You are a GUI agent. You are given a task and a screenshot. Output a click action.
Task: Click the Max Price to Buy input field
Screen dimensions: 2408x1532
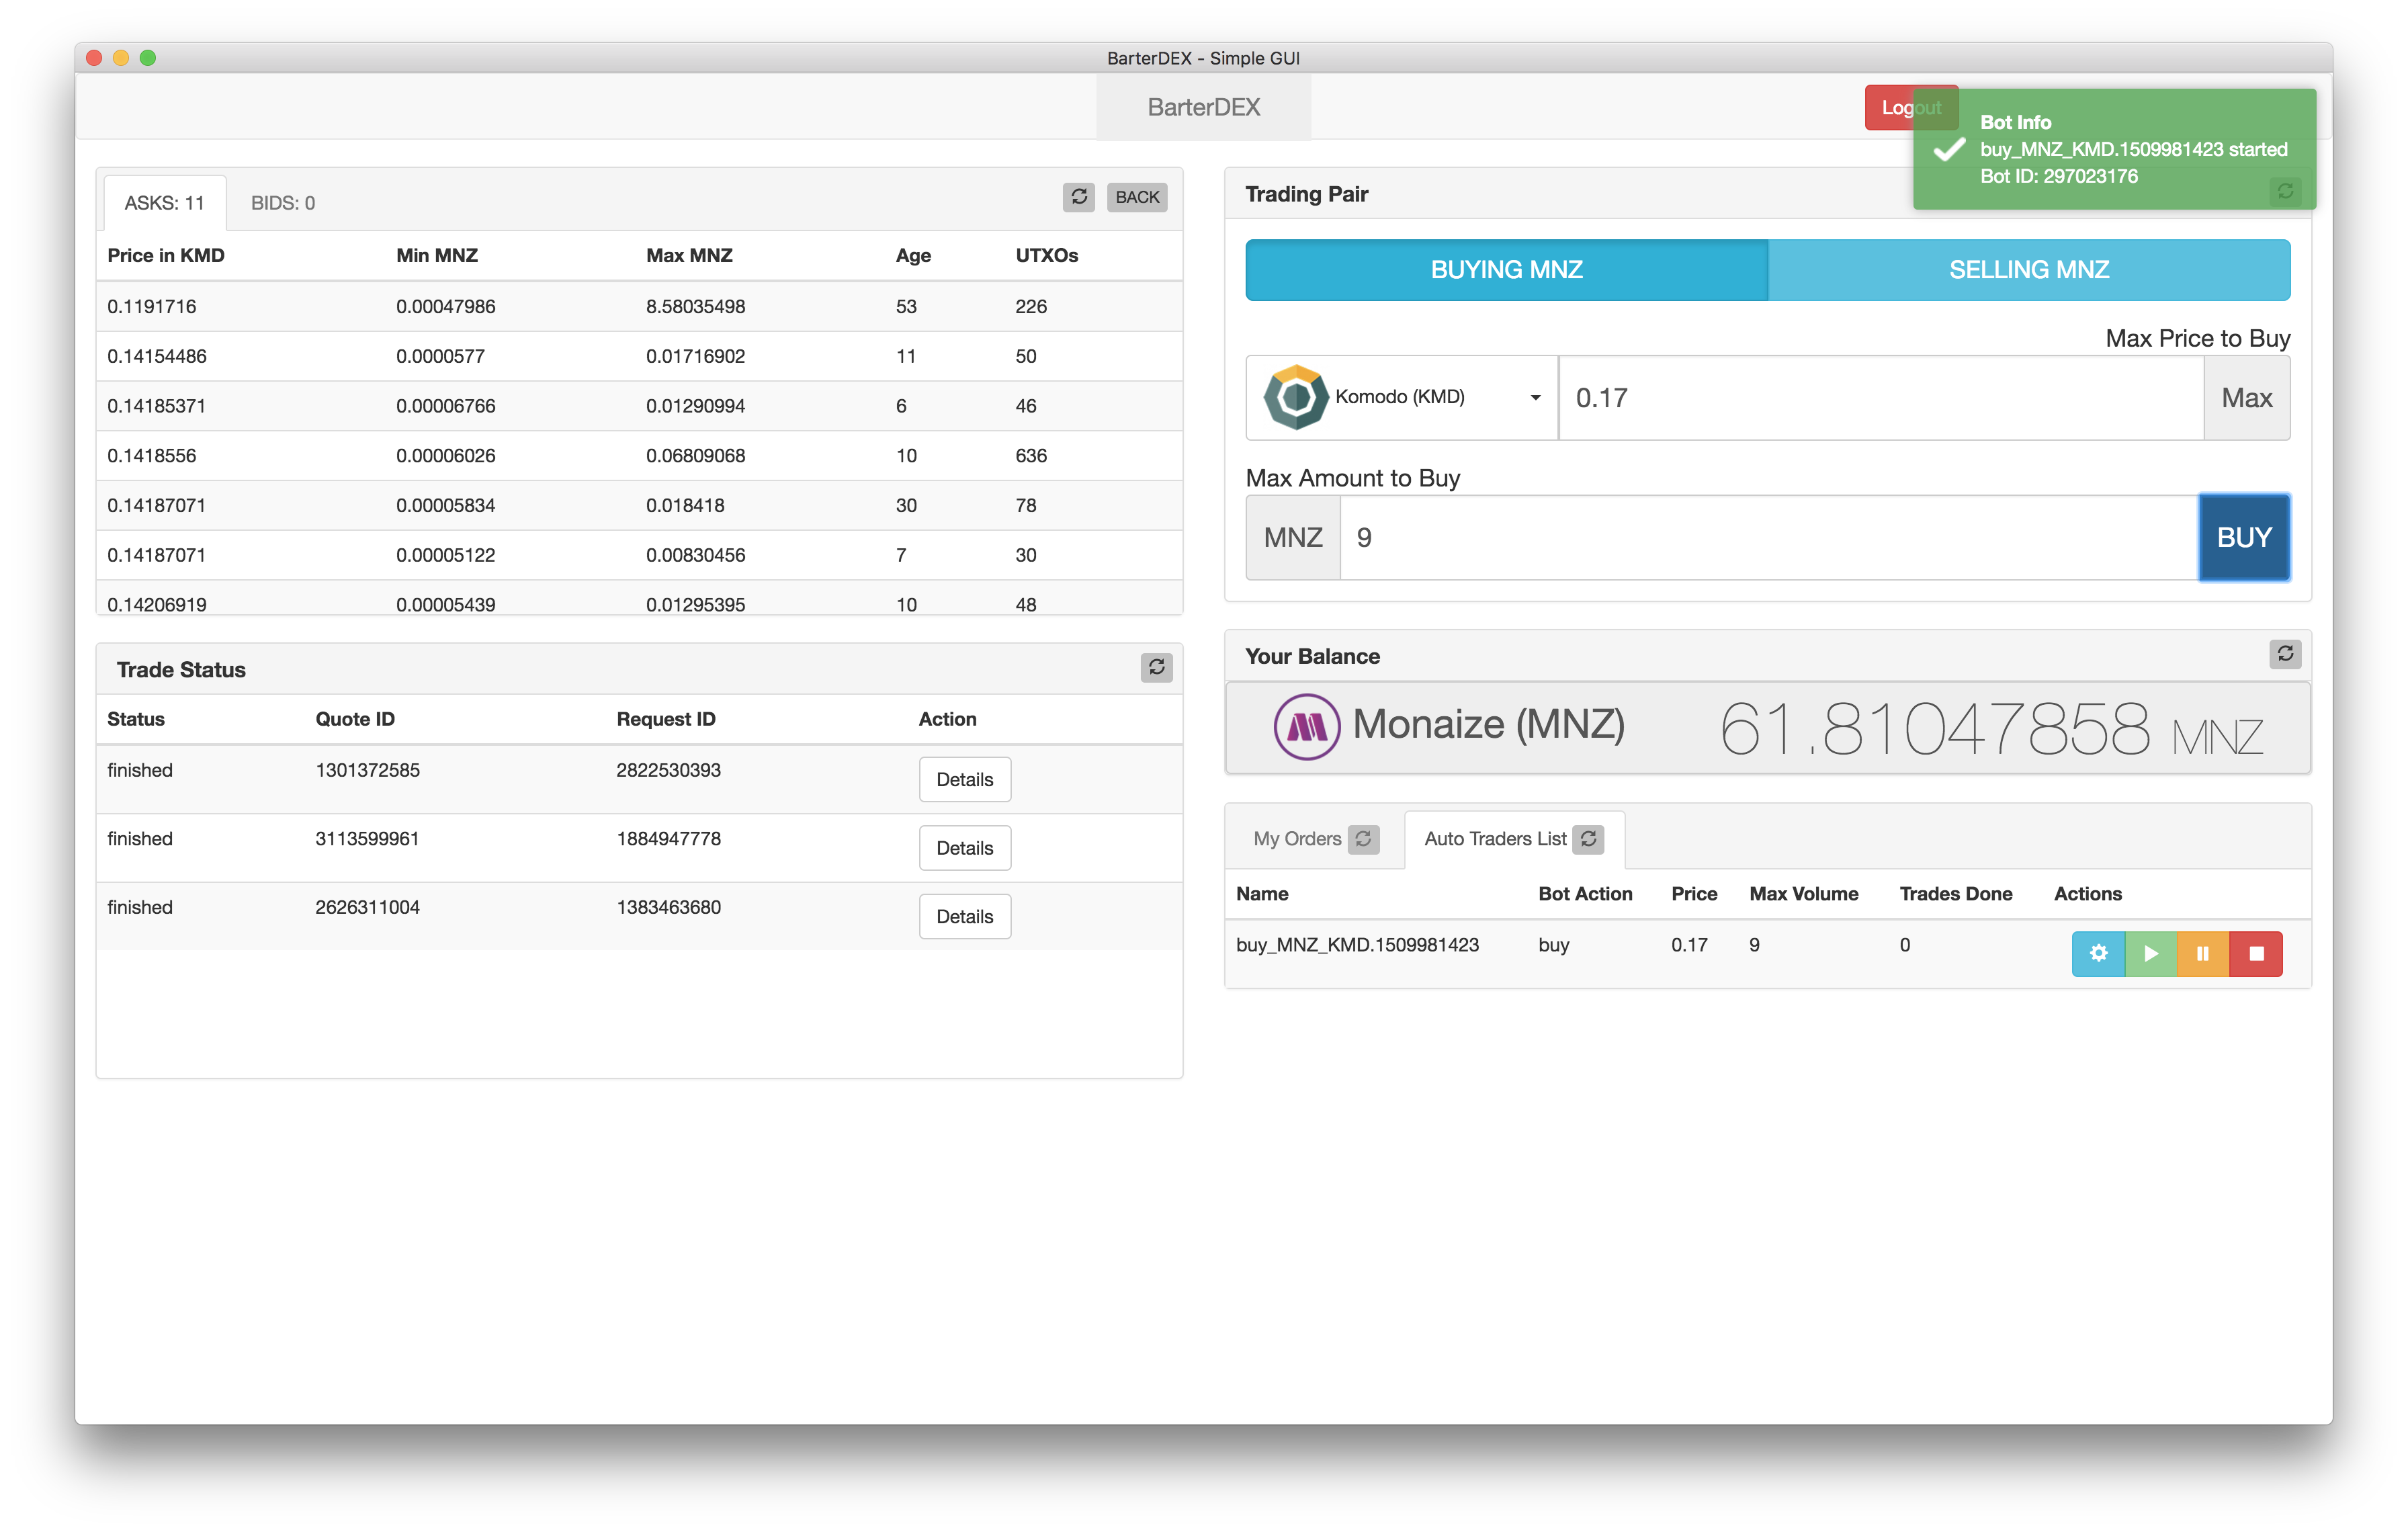tap(1880, 398)
